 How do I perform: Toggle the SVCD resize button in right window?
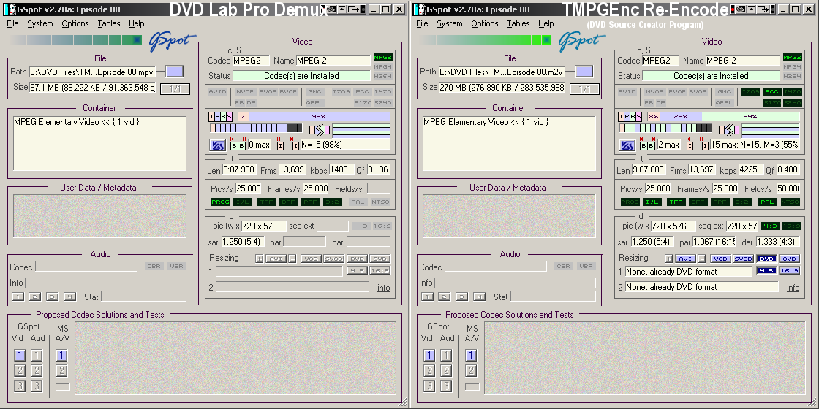pos(743,259)
